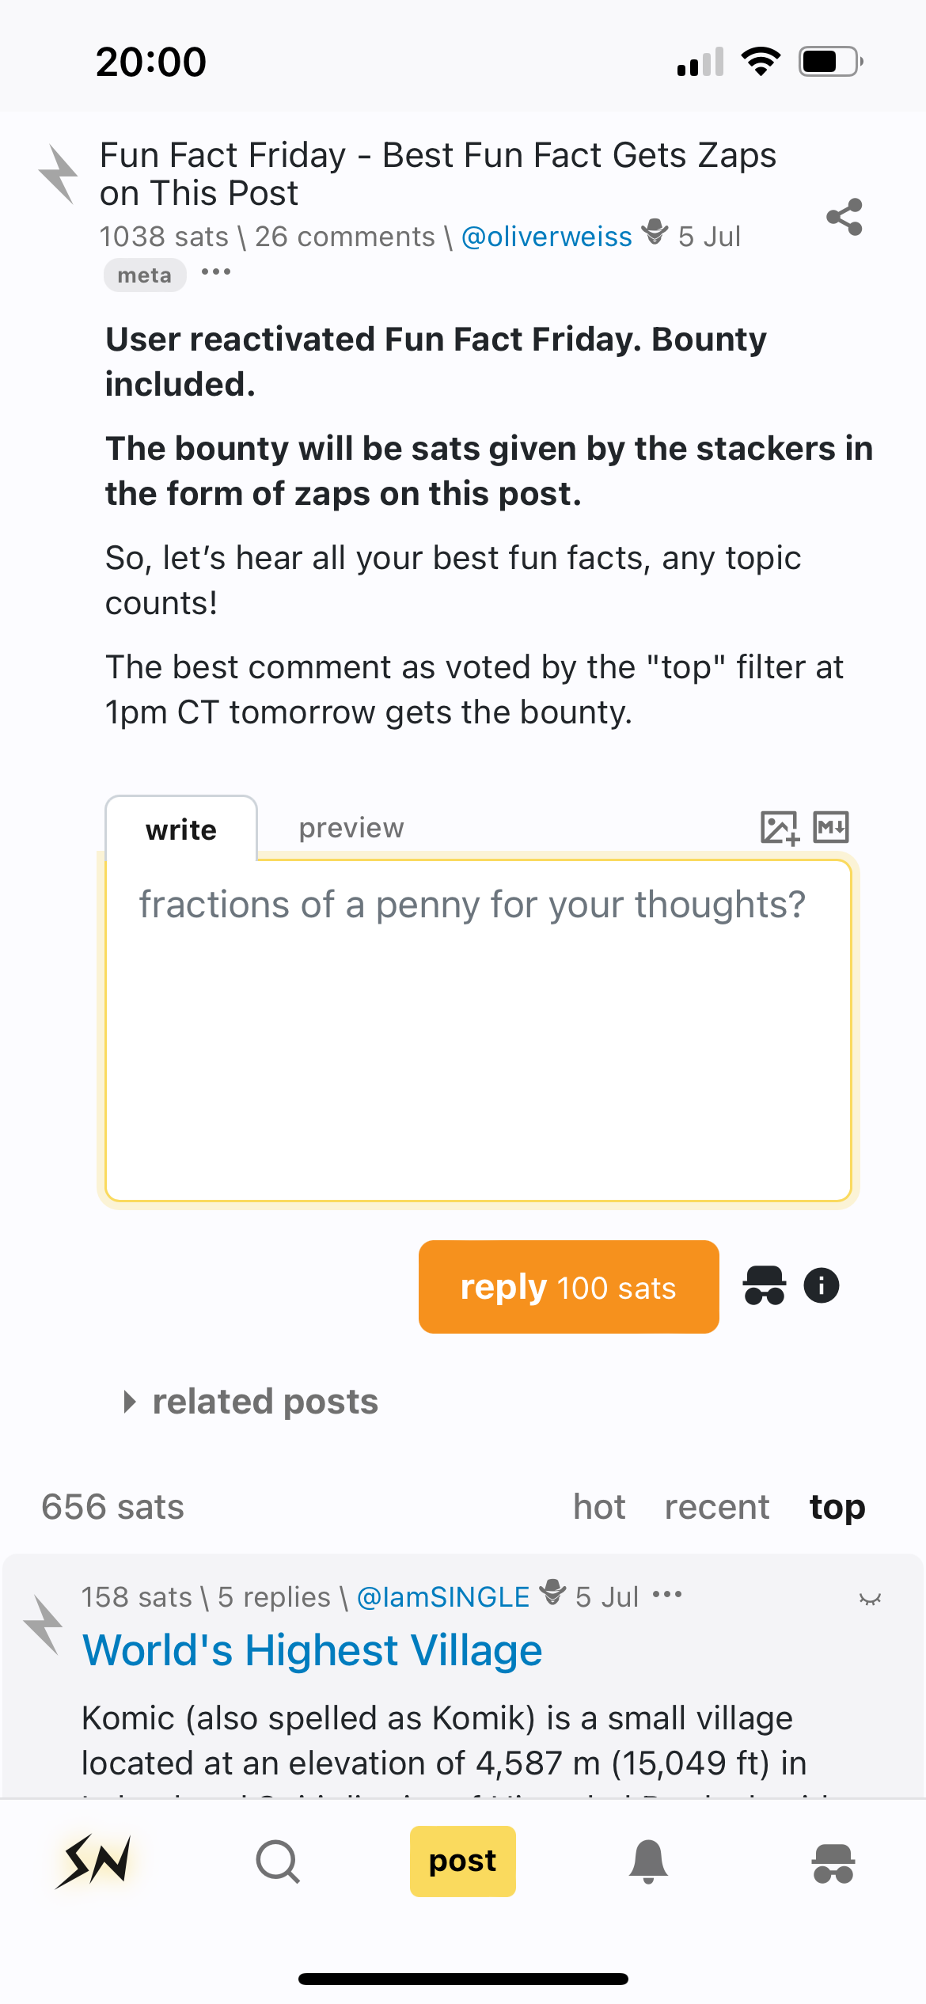Viewport: 926px width, 2004px height.
Task: Zap the World's Highest Village comment
Action: tap(44, 1626)
